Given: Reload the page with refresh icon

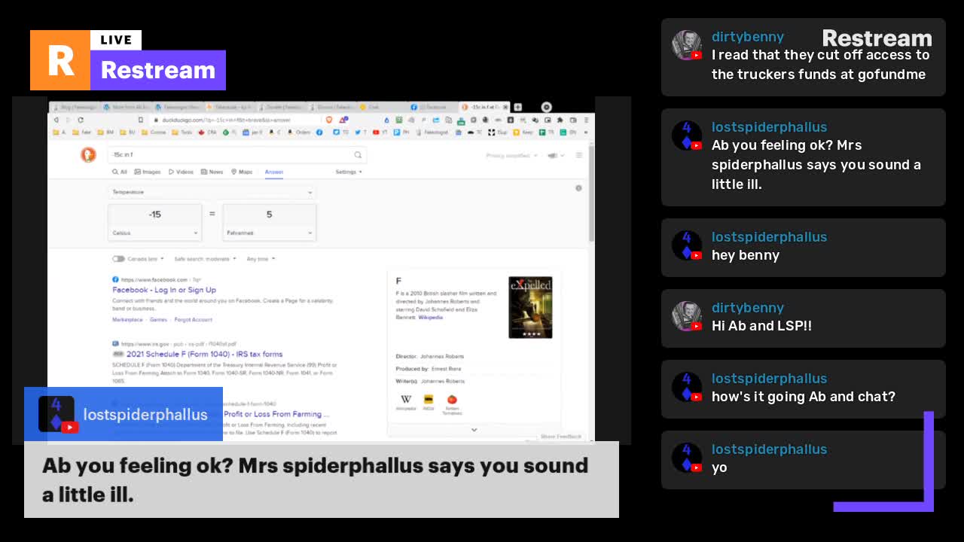Looking at the screenshot, I should (81, 120).
